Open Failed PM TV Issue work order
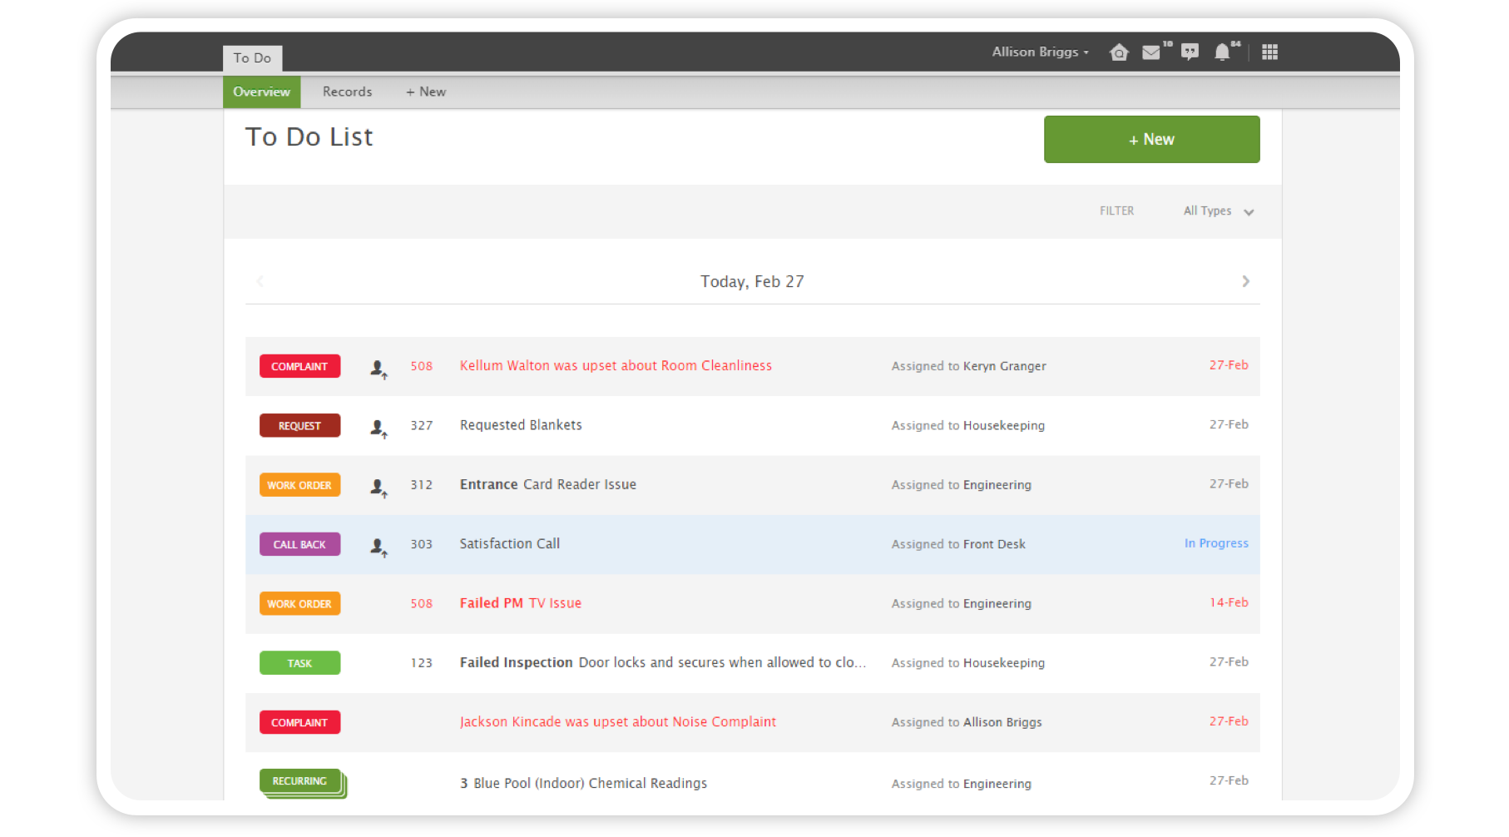This screenshot has height=837, width=1509. coord(521,603)
